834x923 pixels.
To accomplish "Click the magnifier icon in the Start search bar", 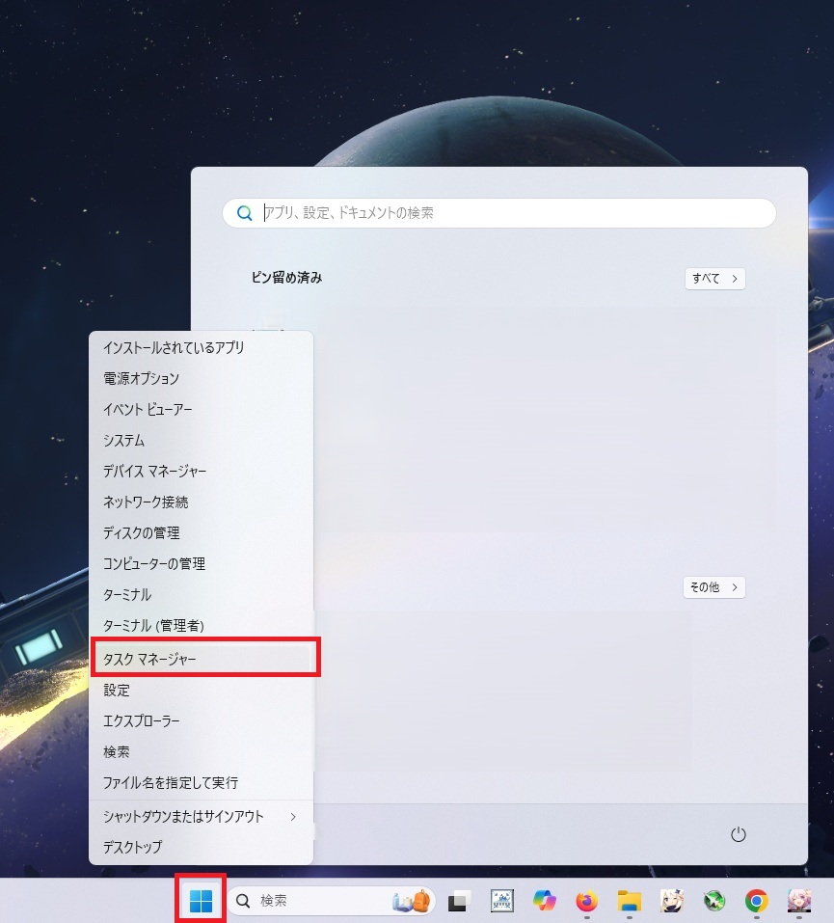I will pyautogui.click(x=244, y=213).
